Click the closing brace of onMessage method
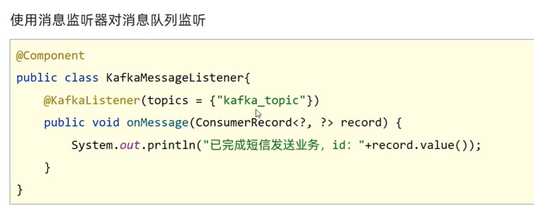 click(47, 168)
